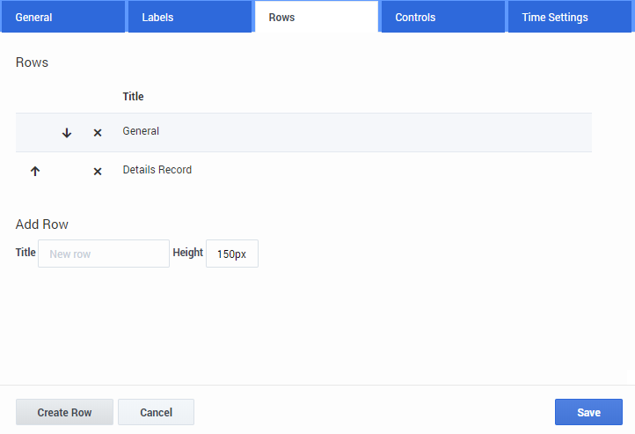Viewport: 635px width, 434px height.
Task: Select the Rows tab
Action: pyautogui.click(x=316, y=17)
